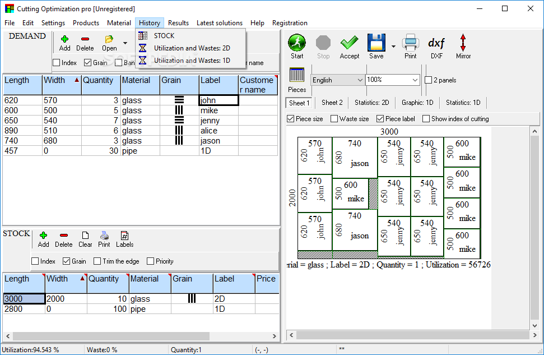Export layout using the DXF icon

point(436,43)
